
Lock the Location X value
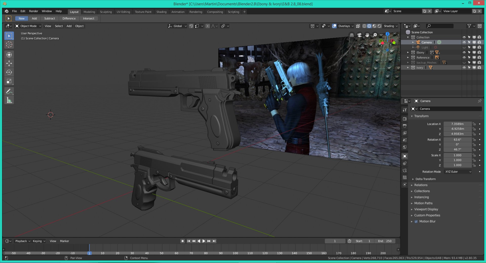[x=474, y=124]
